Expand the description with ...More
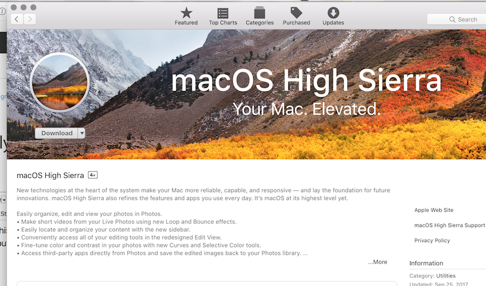 click(377, 262)
